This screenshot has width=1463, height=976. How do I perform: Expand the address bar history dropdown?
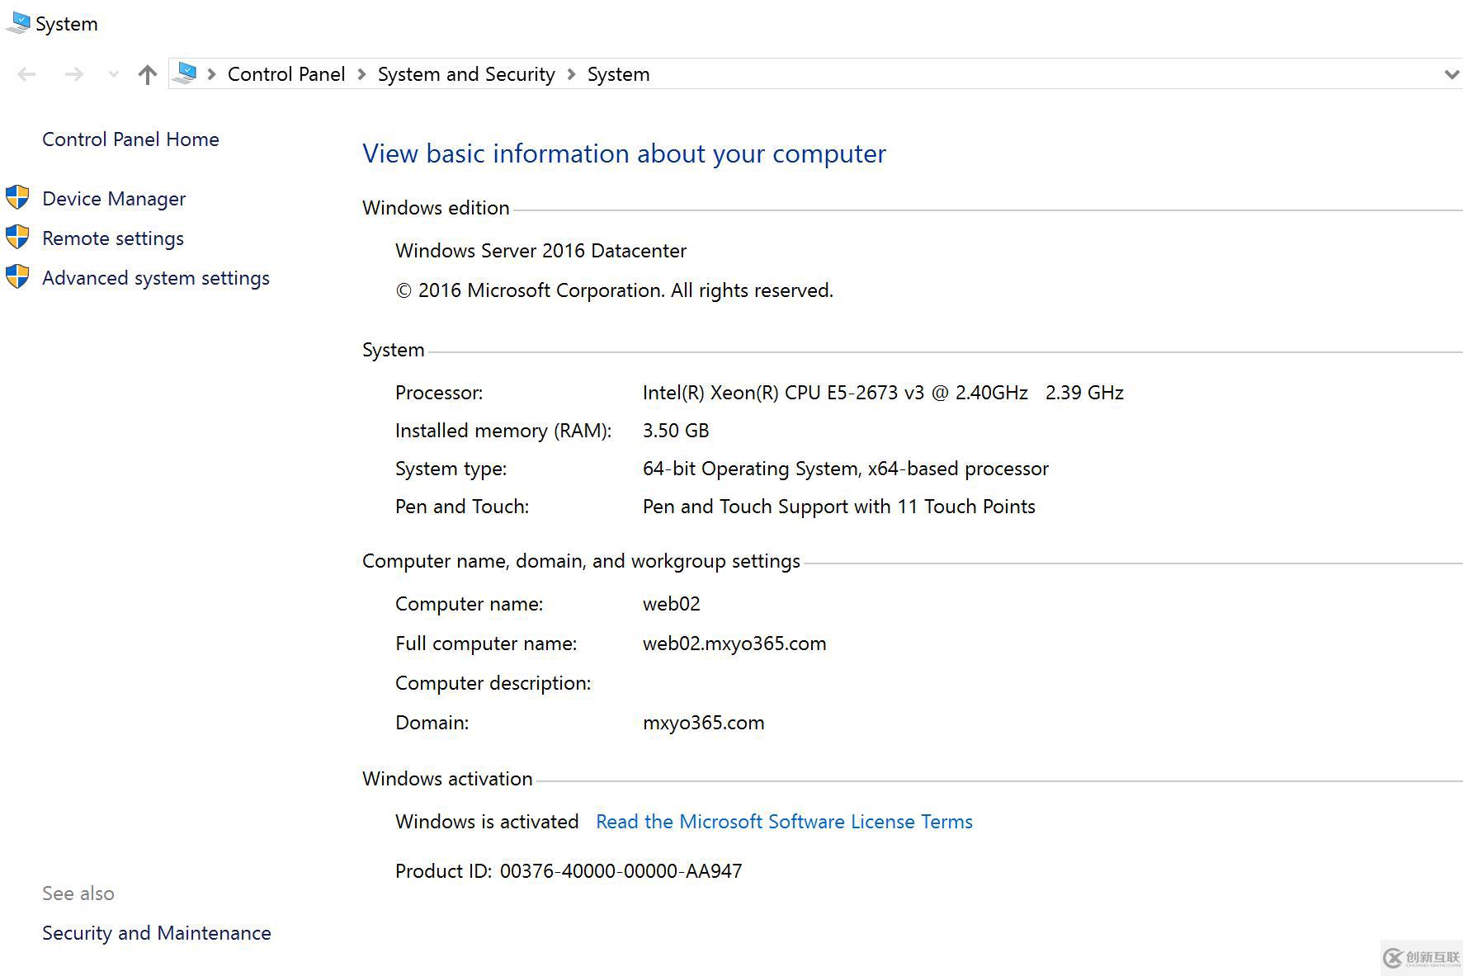(1451, 74)
